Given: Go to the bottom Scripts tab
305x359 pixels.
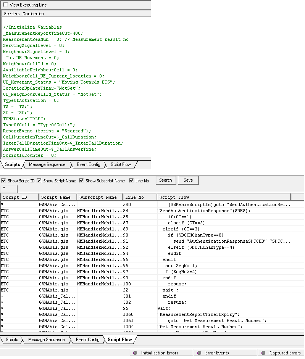Looking at the screenshot, I should click(12, 340).
